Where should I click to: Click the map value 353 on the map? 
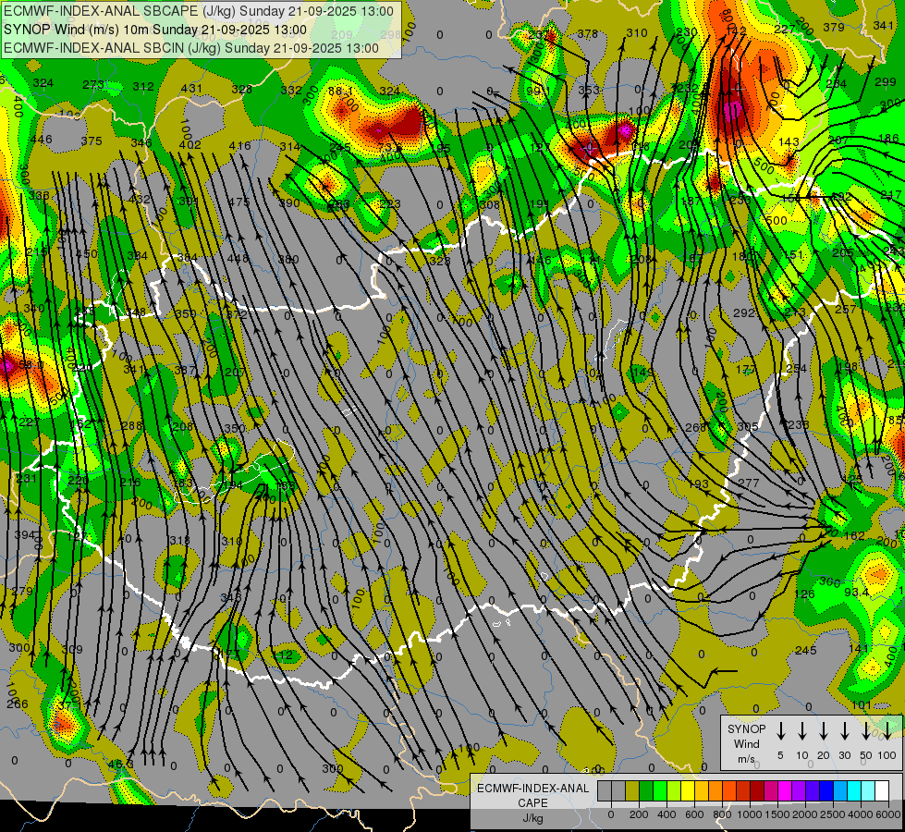(589, 90)
